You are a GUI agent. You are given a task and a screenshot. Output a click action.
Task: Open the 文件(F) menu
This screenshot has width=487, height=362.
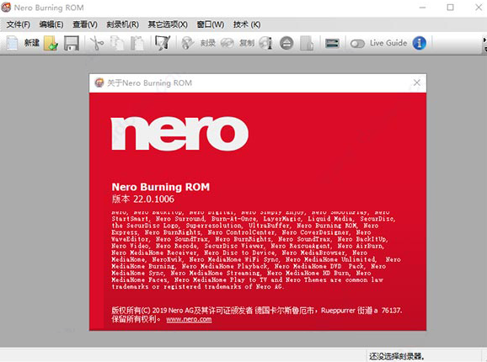[19, 24]
